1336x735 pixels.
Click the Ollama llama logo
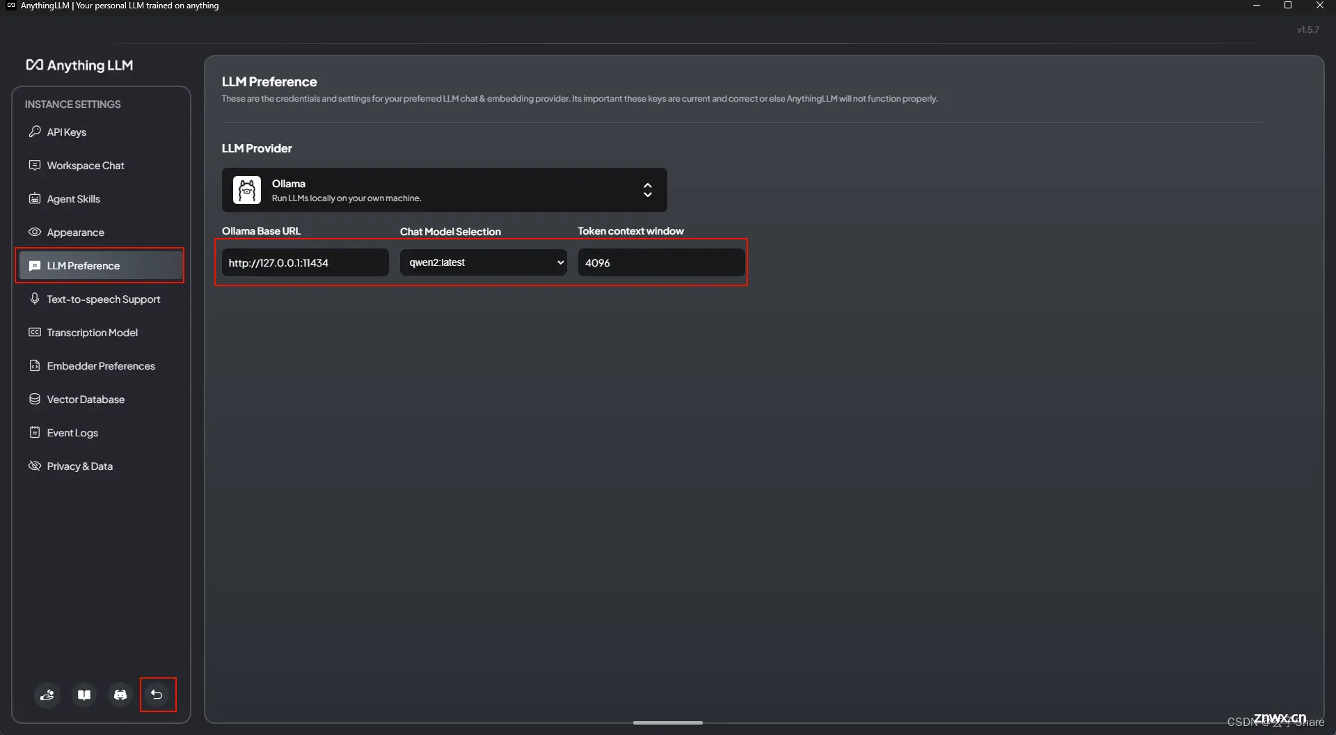point(247,190)
